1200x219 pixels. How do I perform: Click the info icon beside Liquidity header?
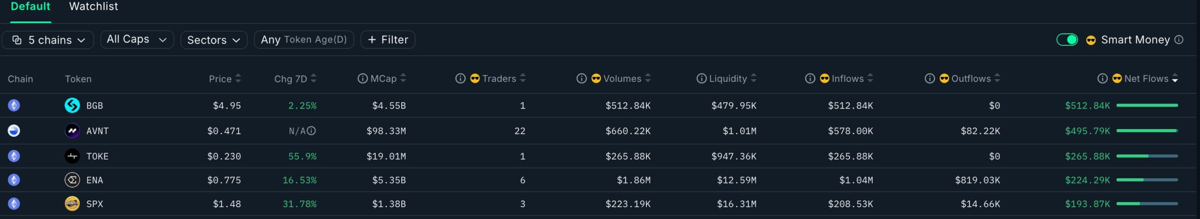[701, 79]
